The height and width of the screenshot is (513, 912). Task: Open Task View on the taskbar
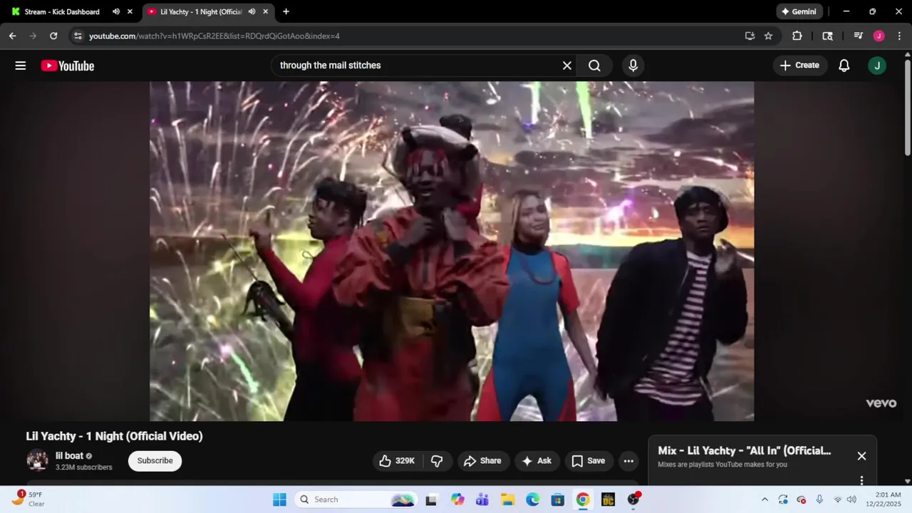coord(431,499)
